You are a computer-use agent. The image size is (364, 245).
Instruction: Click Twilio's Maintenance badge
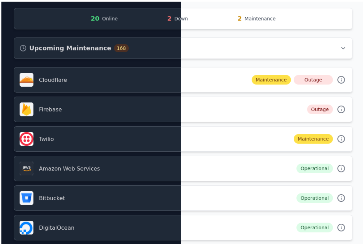coord(313,139)
